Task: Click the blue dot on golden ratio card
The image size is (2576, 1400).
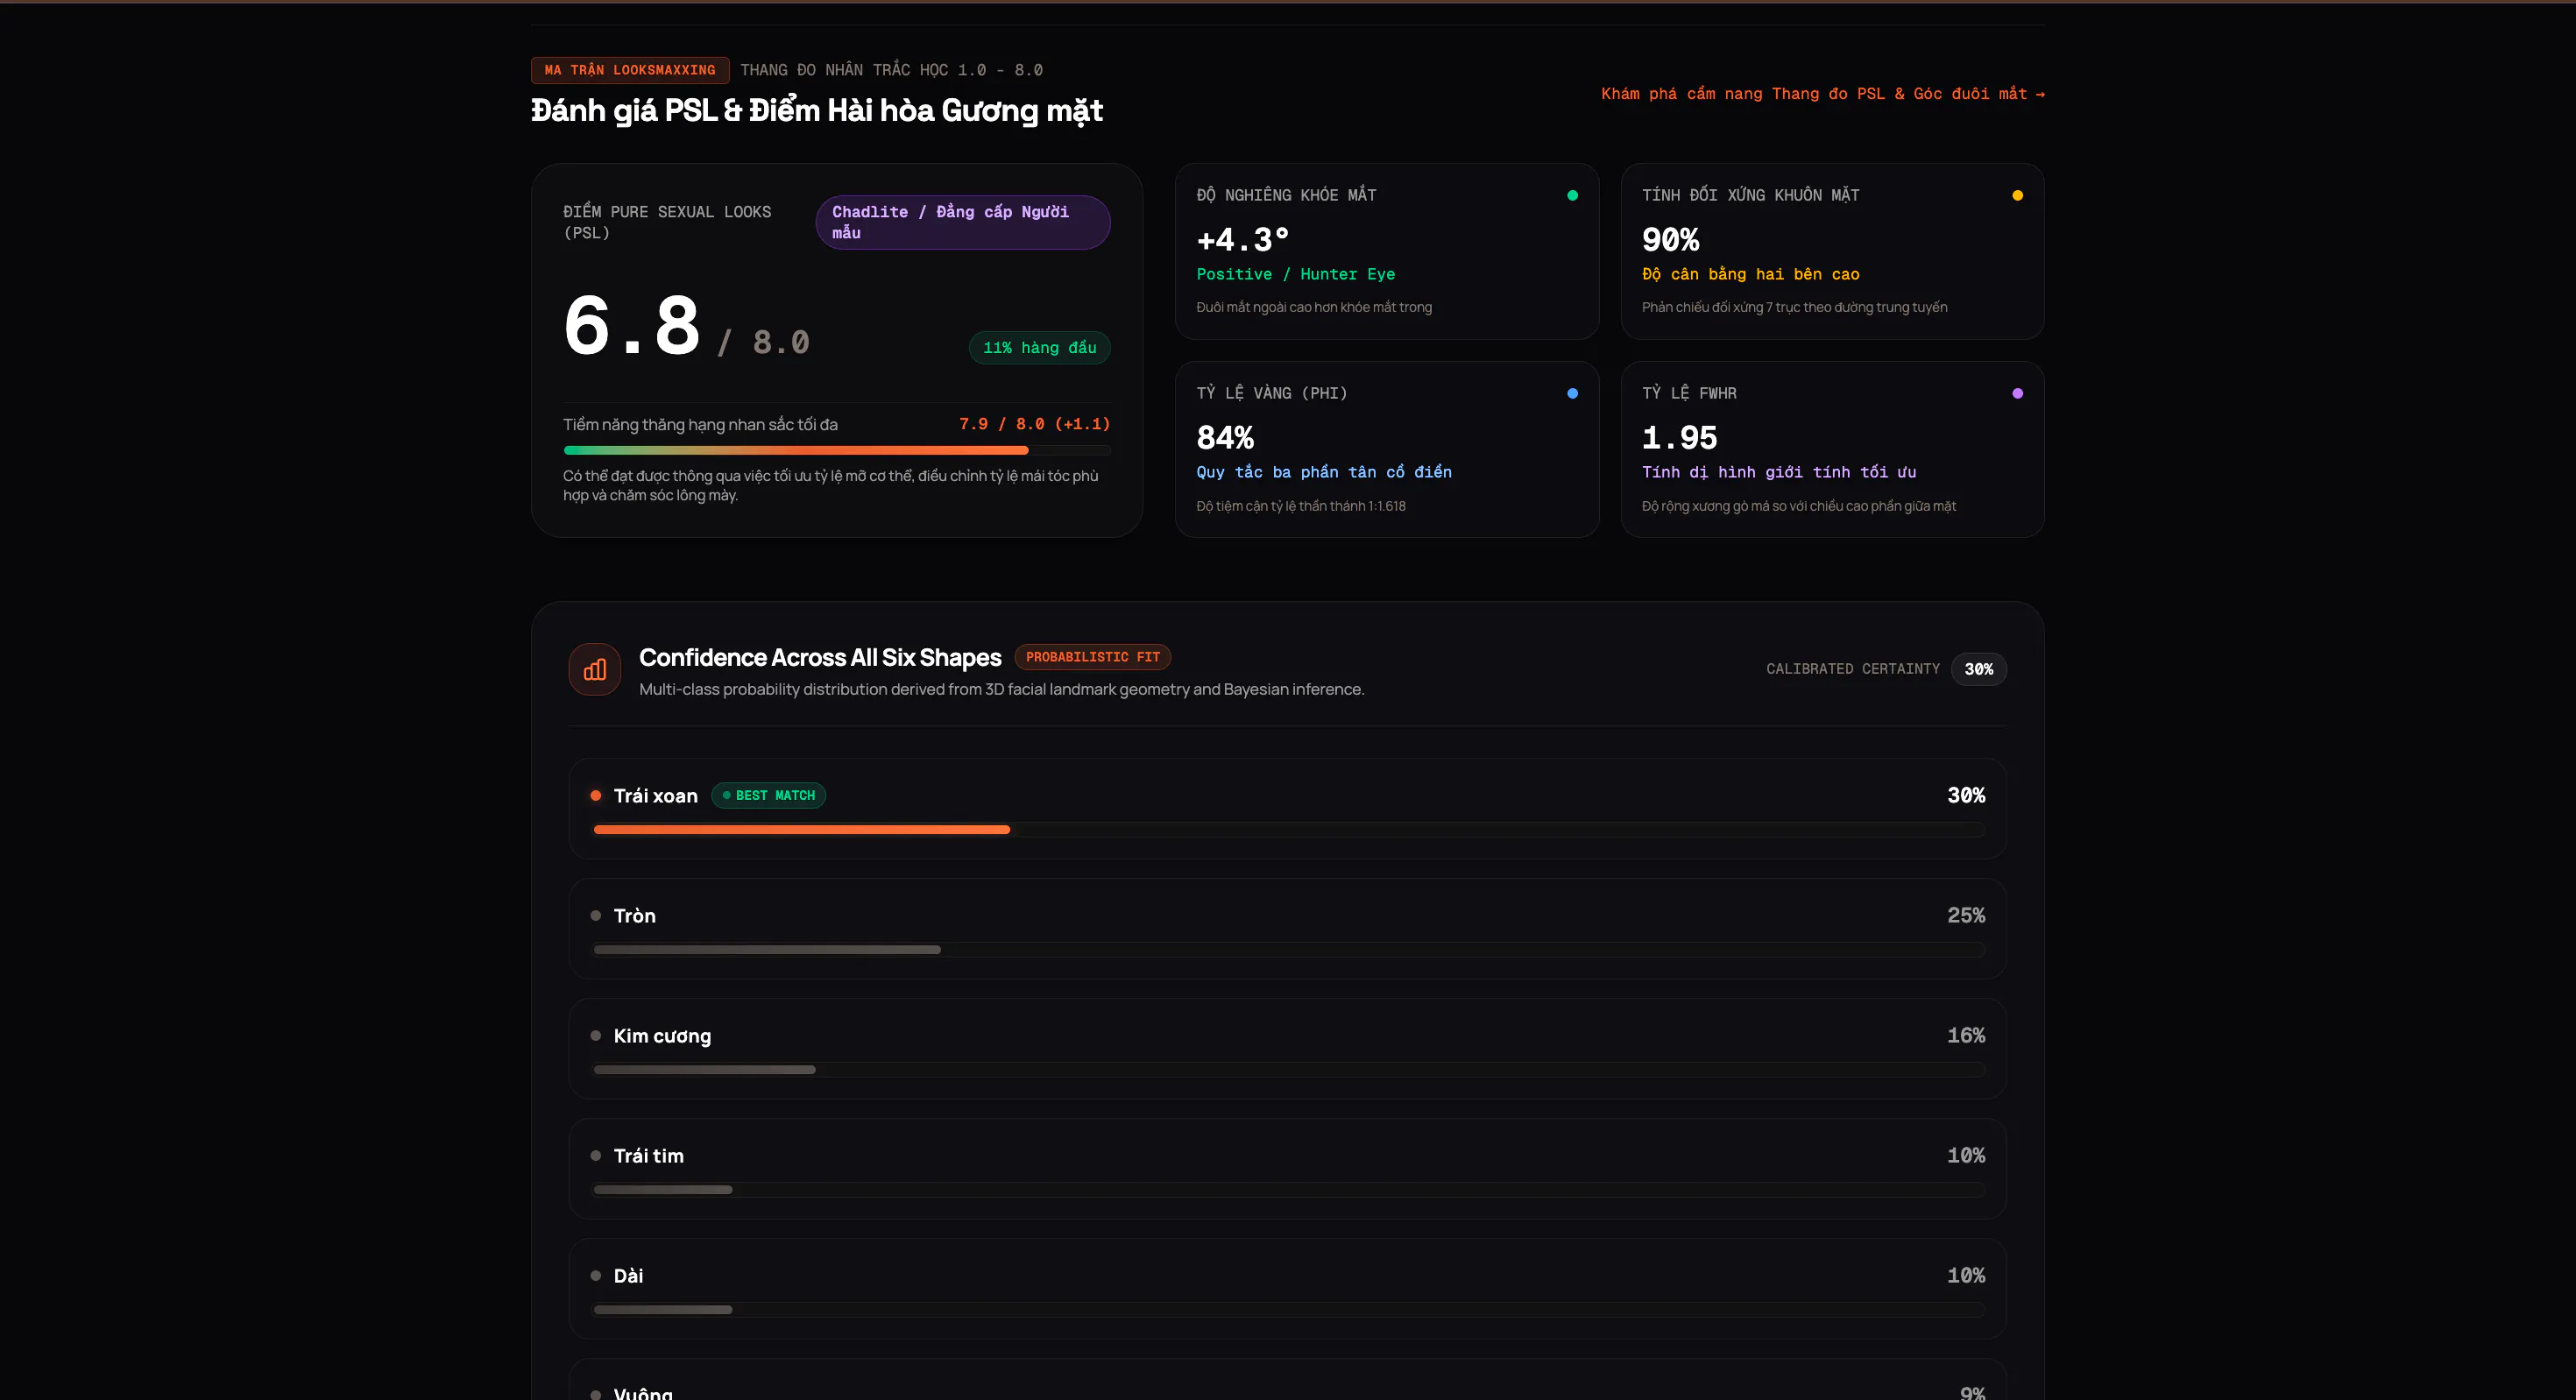Action: click(x=1572, y=394)
